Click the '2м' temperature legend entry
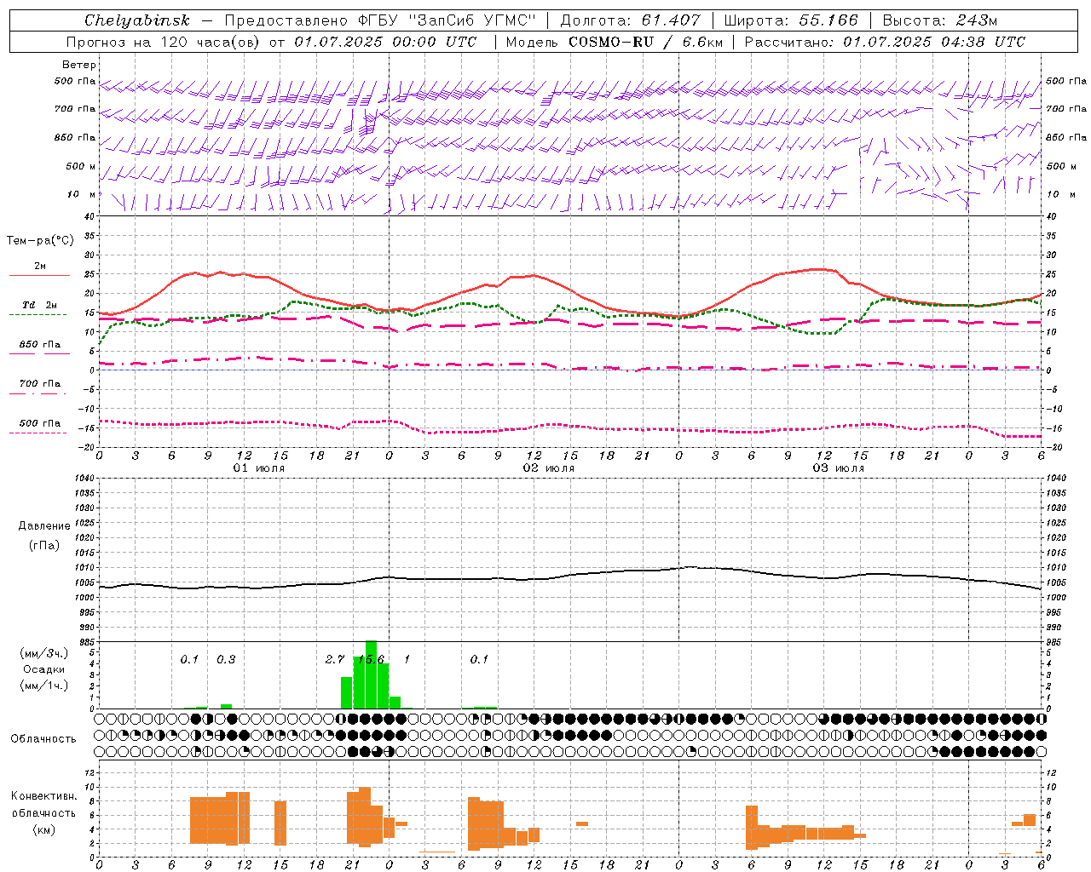Image resolution: width=1091 pixels, height=872 pixels. coord(40,266)
